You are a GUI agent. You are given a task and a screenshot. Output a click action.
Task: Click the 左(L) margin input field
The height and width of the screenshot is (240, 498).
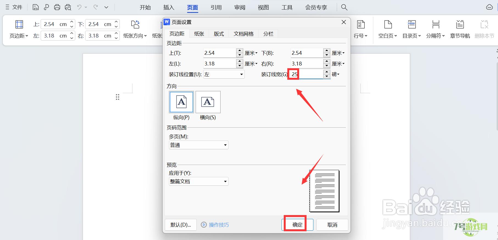point(219,64)
